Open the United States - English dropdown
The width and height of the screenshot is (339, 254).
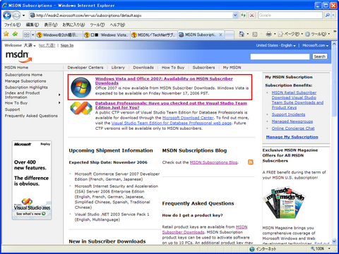coord(275,45)
